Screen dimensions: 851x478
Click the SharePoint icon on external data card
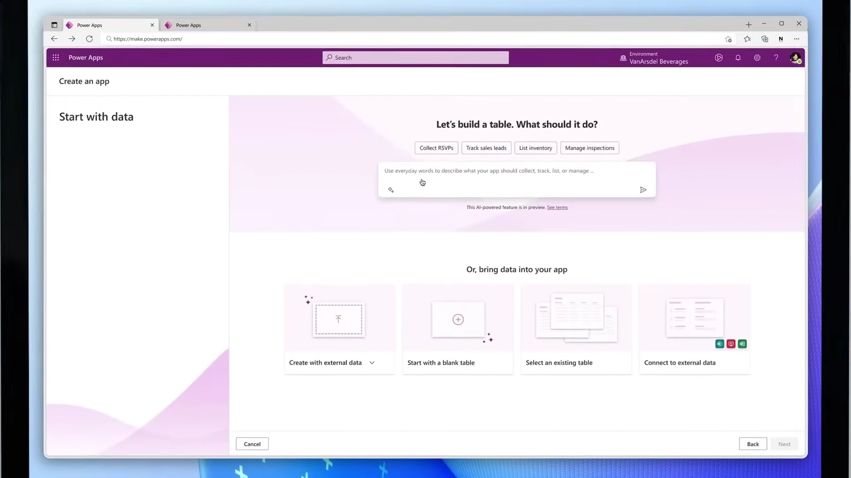[x=719, y=344]
